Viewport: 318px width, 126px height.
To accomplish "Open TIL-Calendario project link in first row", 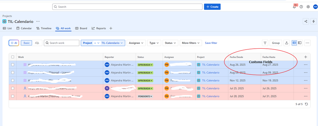I will [x=210, y=65].
